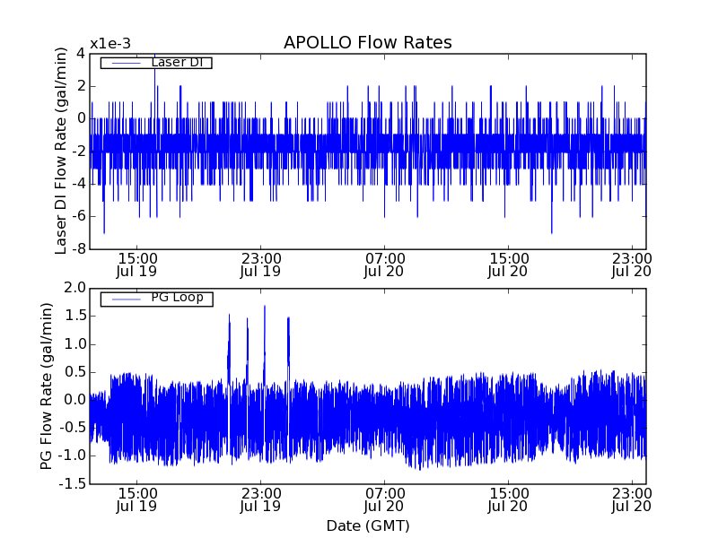Image resolution: width=718 pixels, height=538 pixels.
Task: Click "07:00 Jul 20" under the PG Loop plot
Action: [x=384, y=499]
